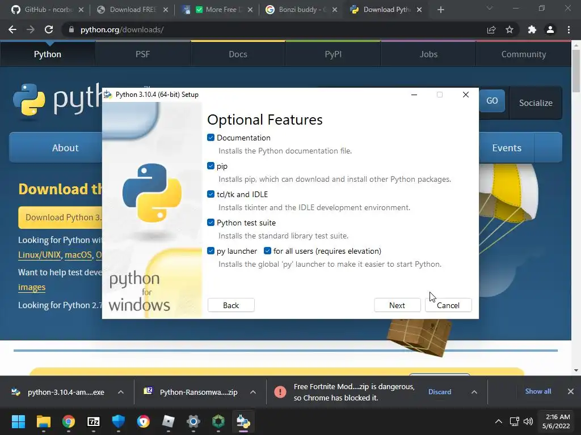
Task: Open the About menu on python.org
Action: coord(56,148)
